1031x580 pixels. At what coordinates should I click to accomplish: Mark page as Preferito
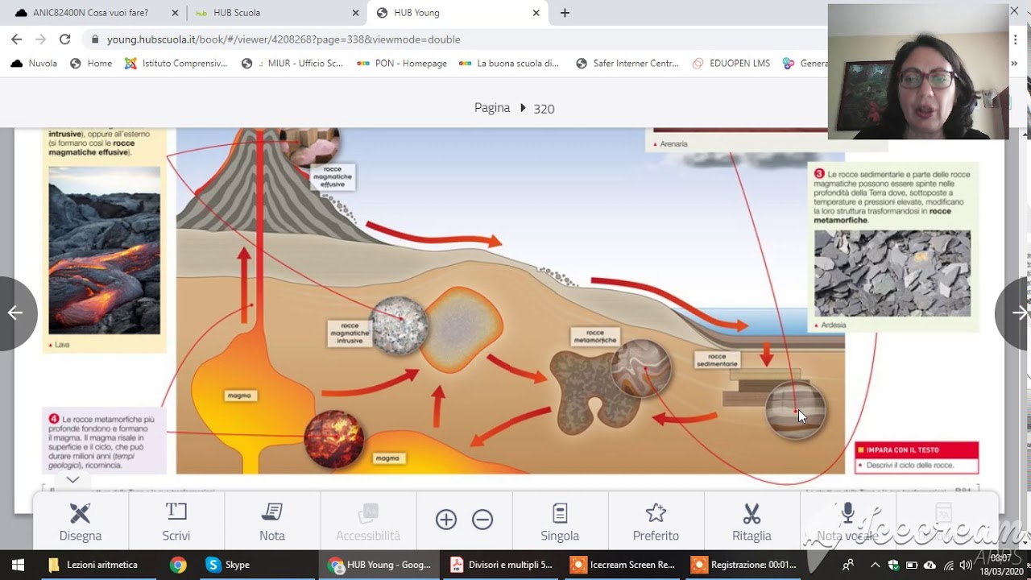coord(656,521)
